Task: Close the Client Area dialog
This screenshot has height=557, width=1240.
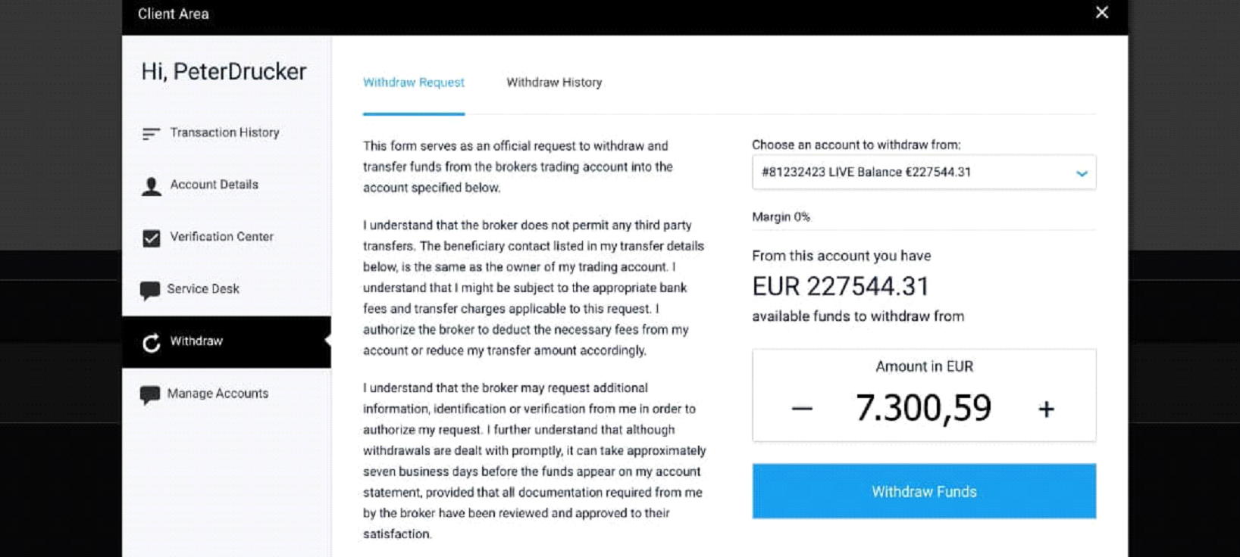Action: [1102, 13]
